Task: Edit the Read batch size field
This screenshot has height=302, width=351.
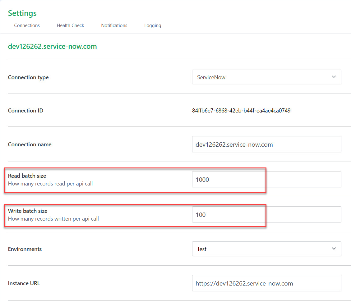Action: pyautogui.click(x=267, y=179)
